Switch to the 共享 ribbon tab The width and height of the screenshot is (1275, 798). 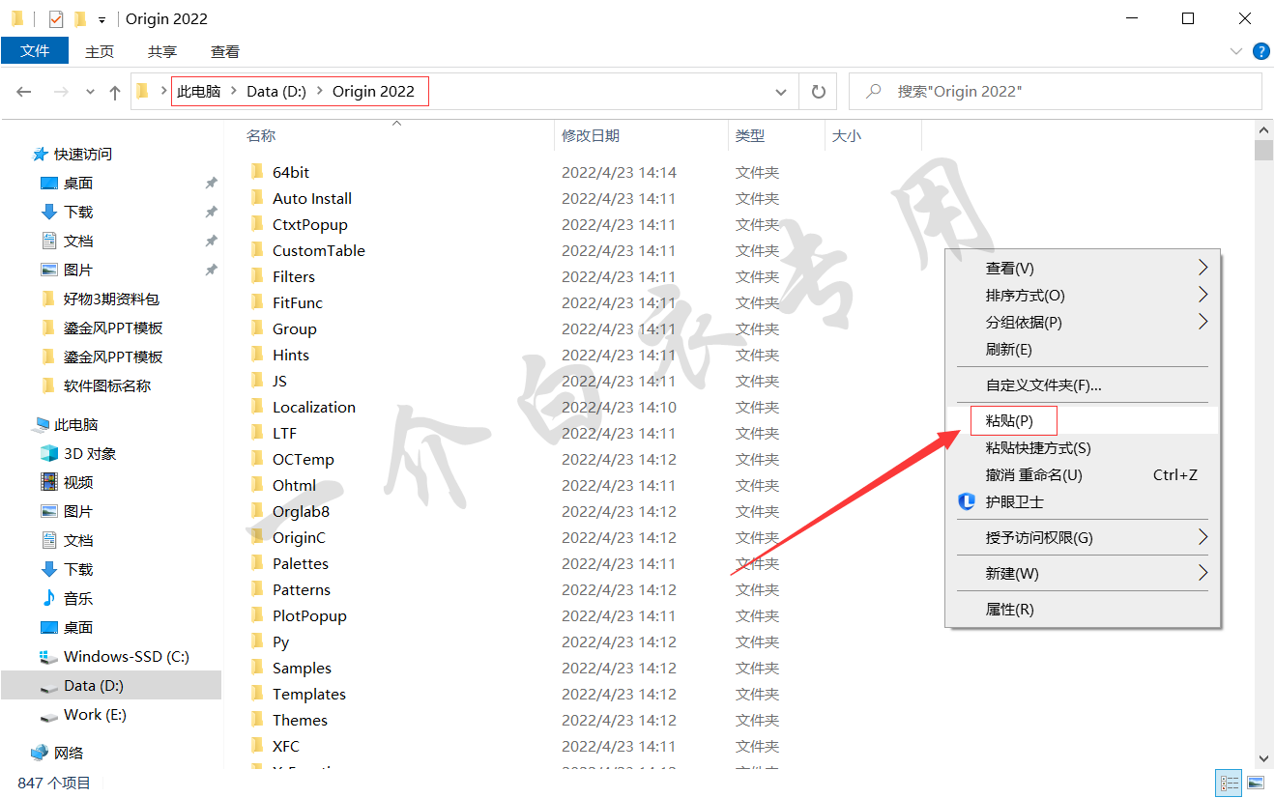(x=162, y=51)
